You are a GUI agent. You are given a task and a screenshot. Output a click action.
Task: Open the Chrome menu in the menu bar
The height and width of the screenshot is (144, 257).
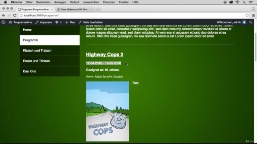(x=16, y=2)
